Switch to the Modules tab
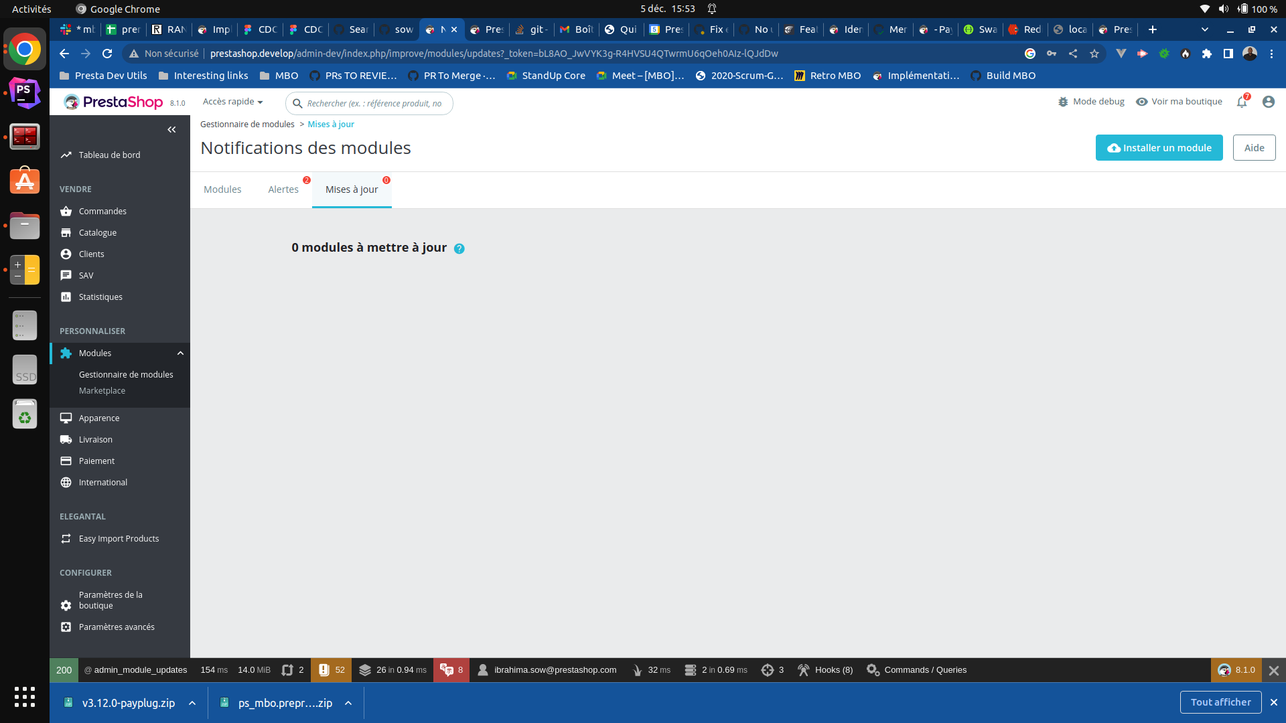This screenshot has height=723, width=1286. tap(222, 189)
